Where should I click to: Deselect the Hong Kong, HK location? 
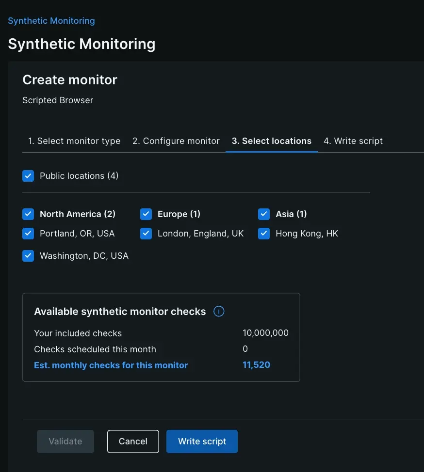[264, 234]
